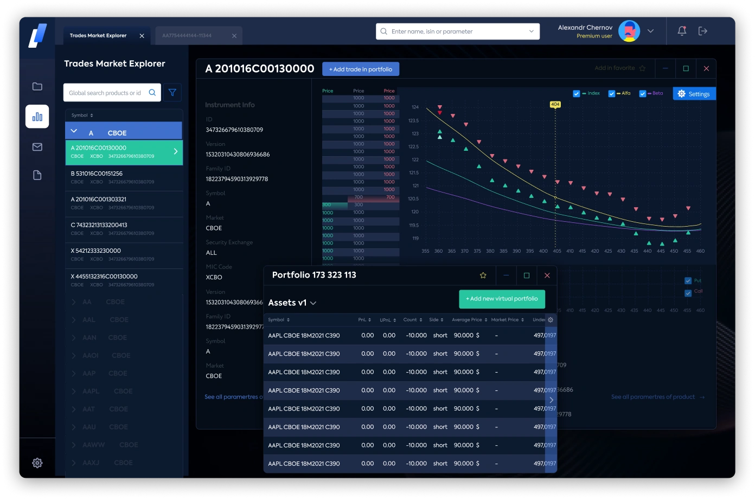This screenshot has width=755, height=500.
Task: Expand the AAPL CBOE group
Action: coord(74,392)
